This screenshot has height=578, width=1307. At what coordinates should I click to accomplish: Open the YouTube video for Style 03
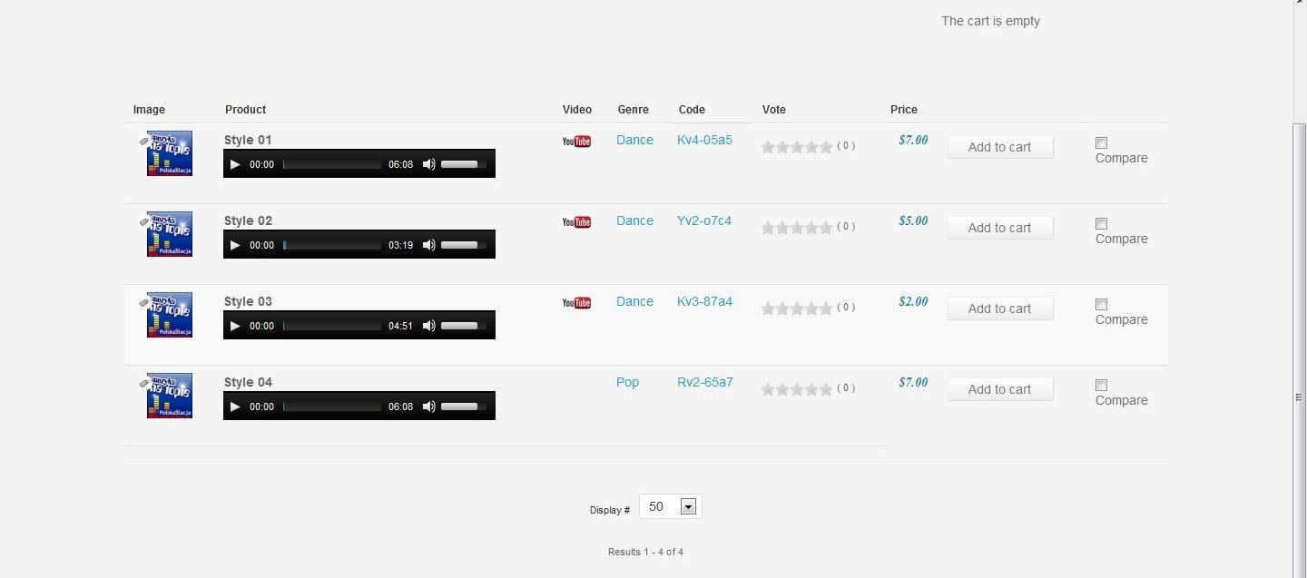(x=576, y=303)
